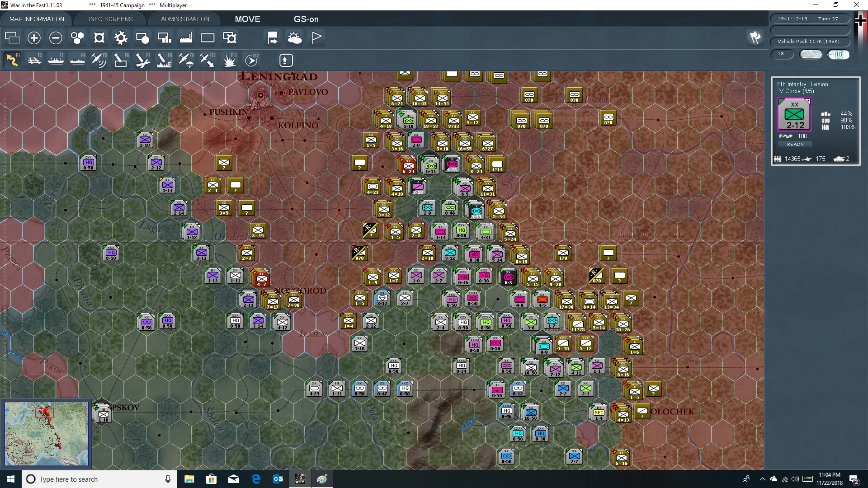
Task: Select the F5 air recon mode
Action: point(99,60)
